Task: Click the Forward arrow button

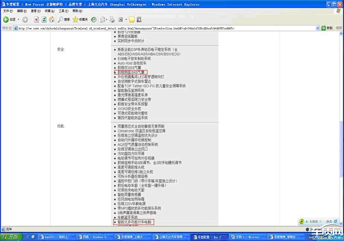Action: (25, 19)
